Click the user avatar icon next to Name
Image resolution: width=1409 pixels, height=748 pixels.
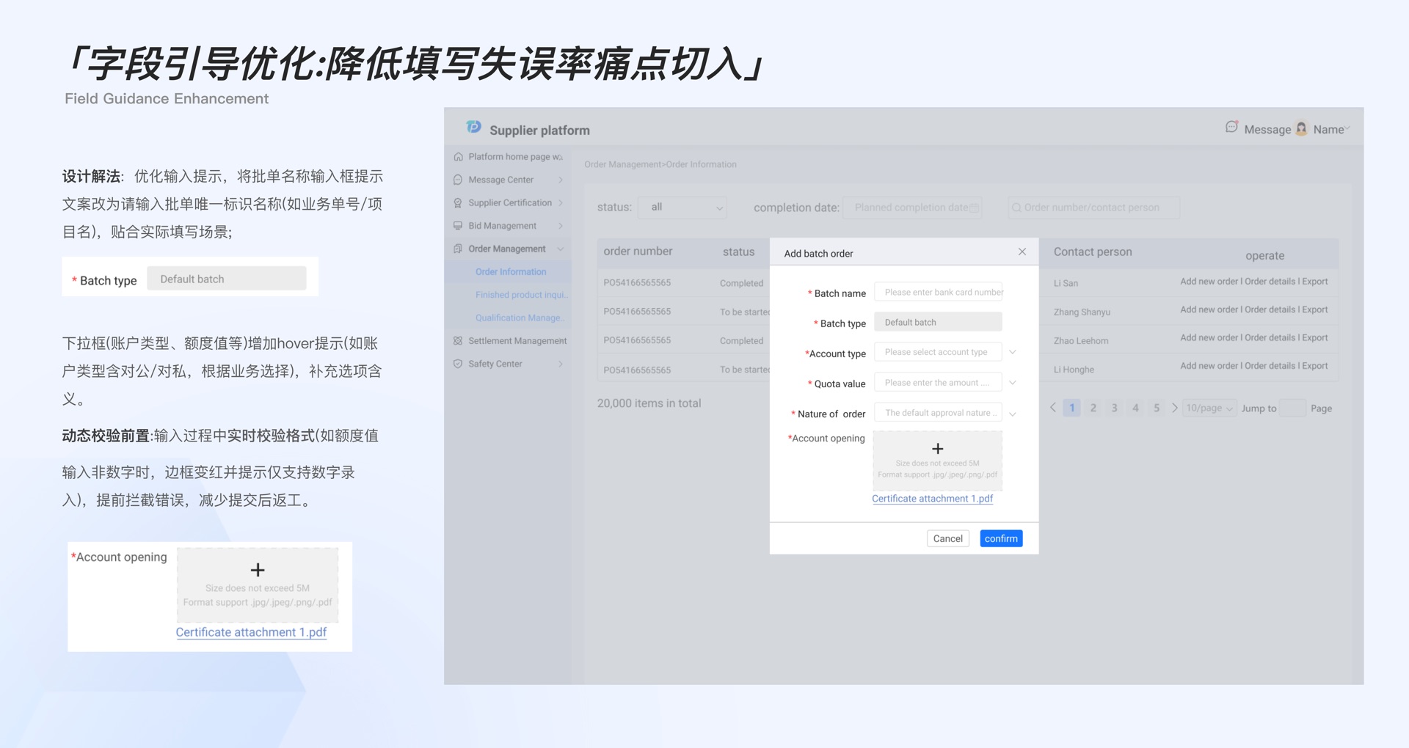pyautogui.click(x=1301, y=129)
